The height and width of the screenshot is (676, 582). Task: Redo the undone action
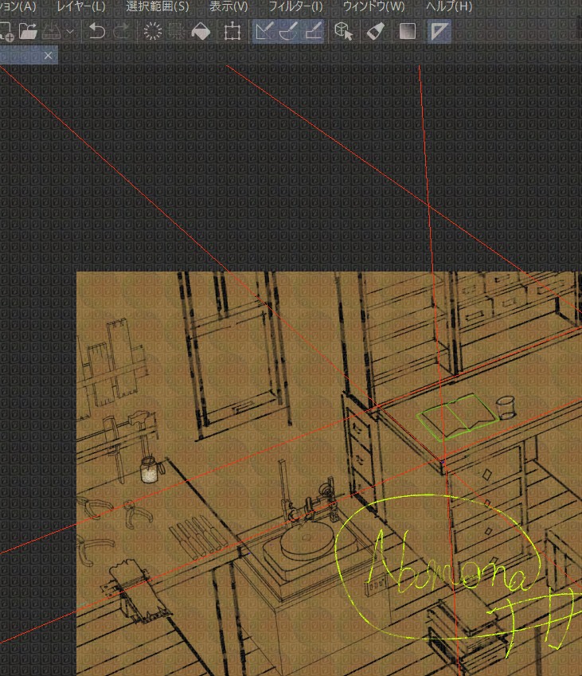click(x=121, y=32)
